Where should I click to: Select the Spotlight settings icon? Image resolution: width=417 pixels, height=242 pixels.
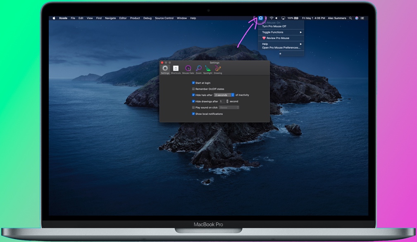click(x=207, y=69)
